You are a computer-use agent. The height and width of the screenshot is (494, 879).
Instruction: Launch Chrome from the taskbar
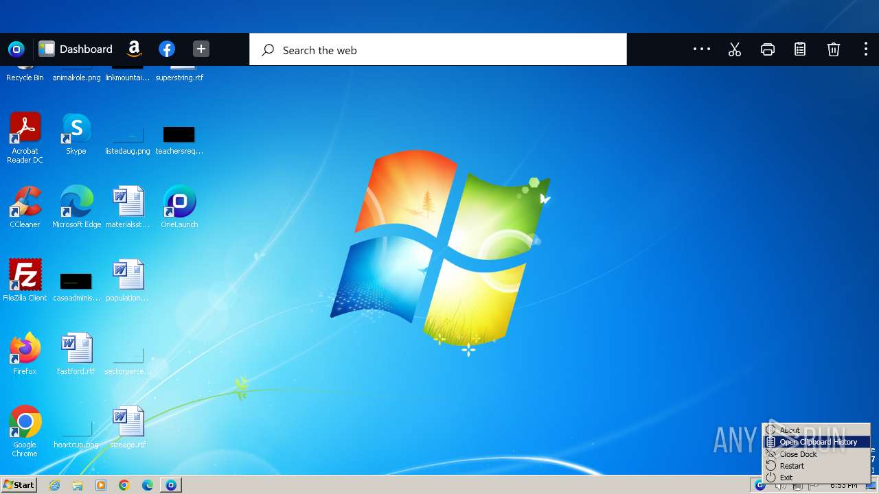pos(124,484)
